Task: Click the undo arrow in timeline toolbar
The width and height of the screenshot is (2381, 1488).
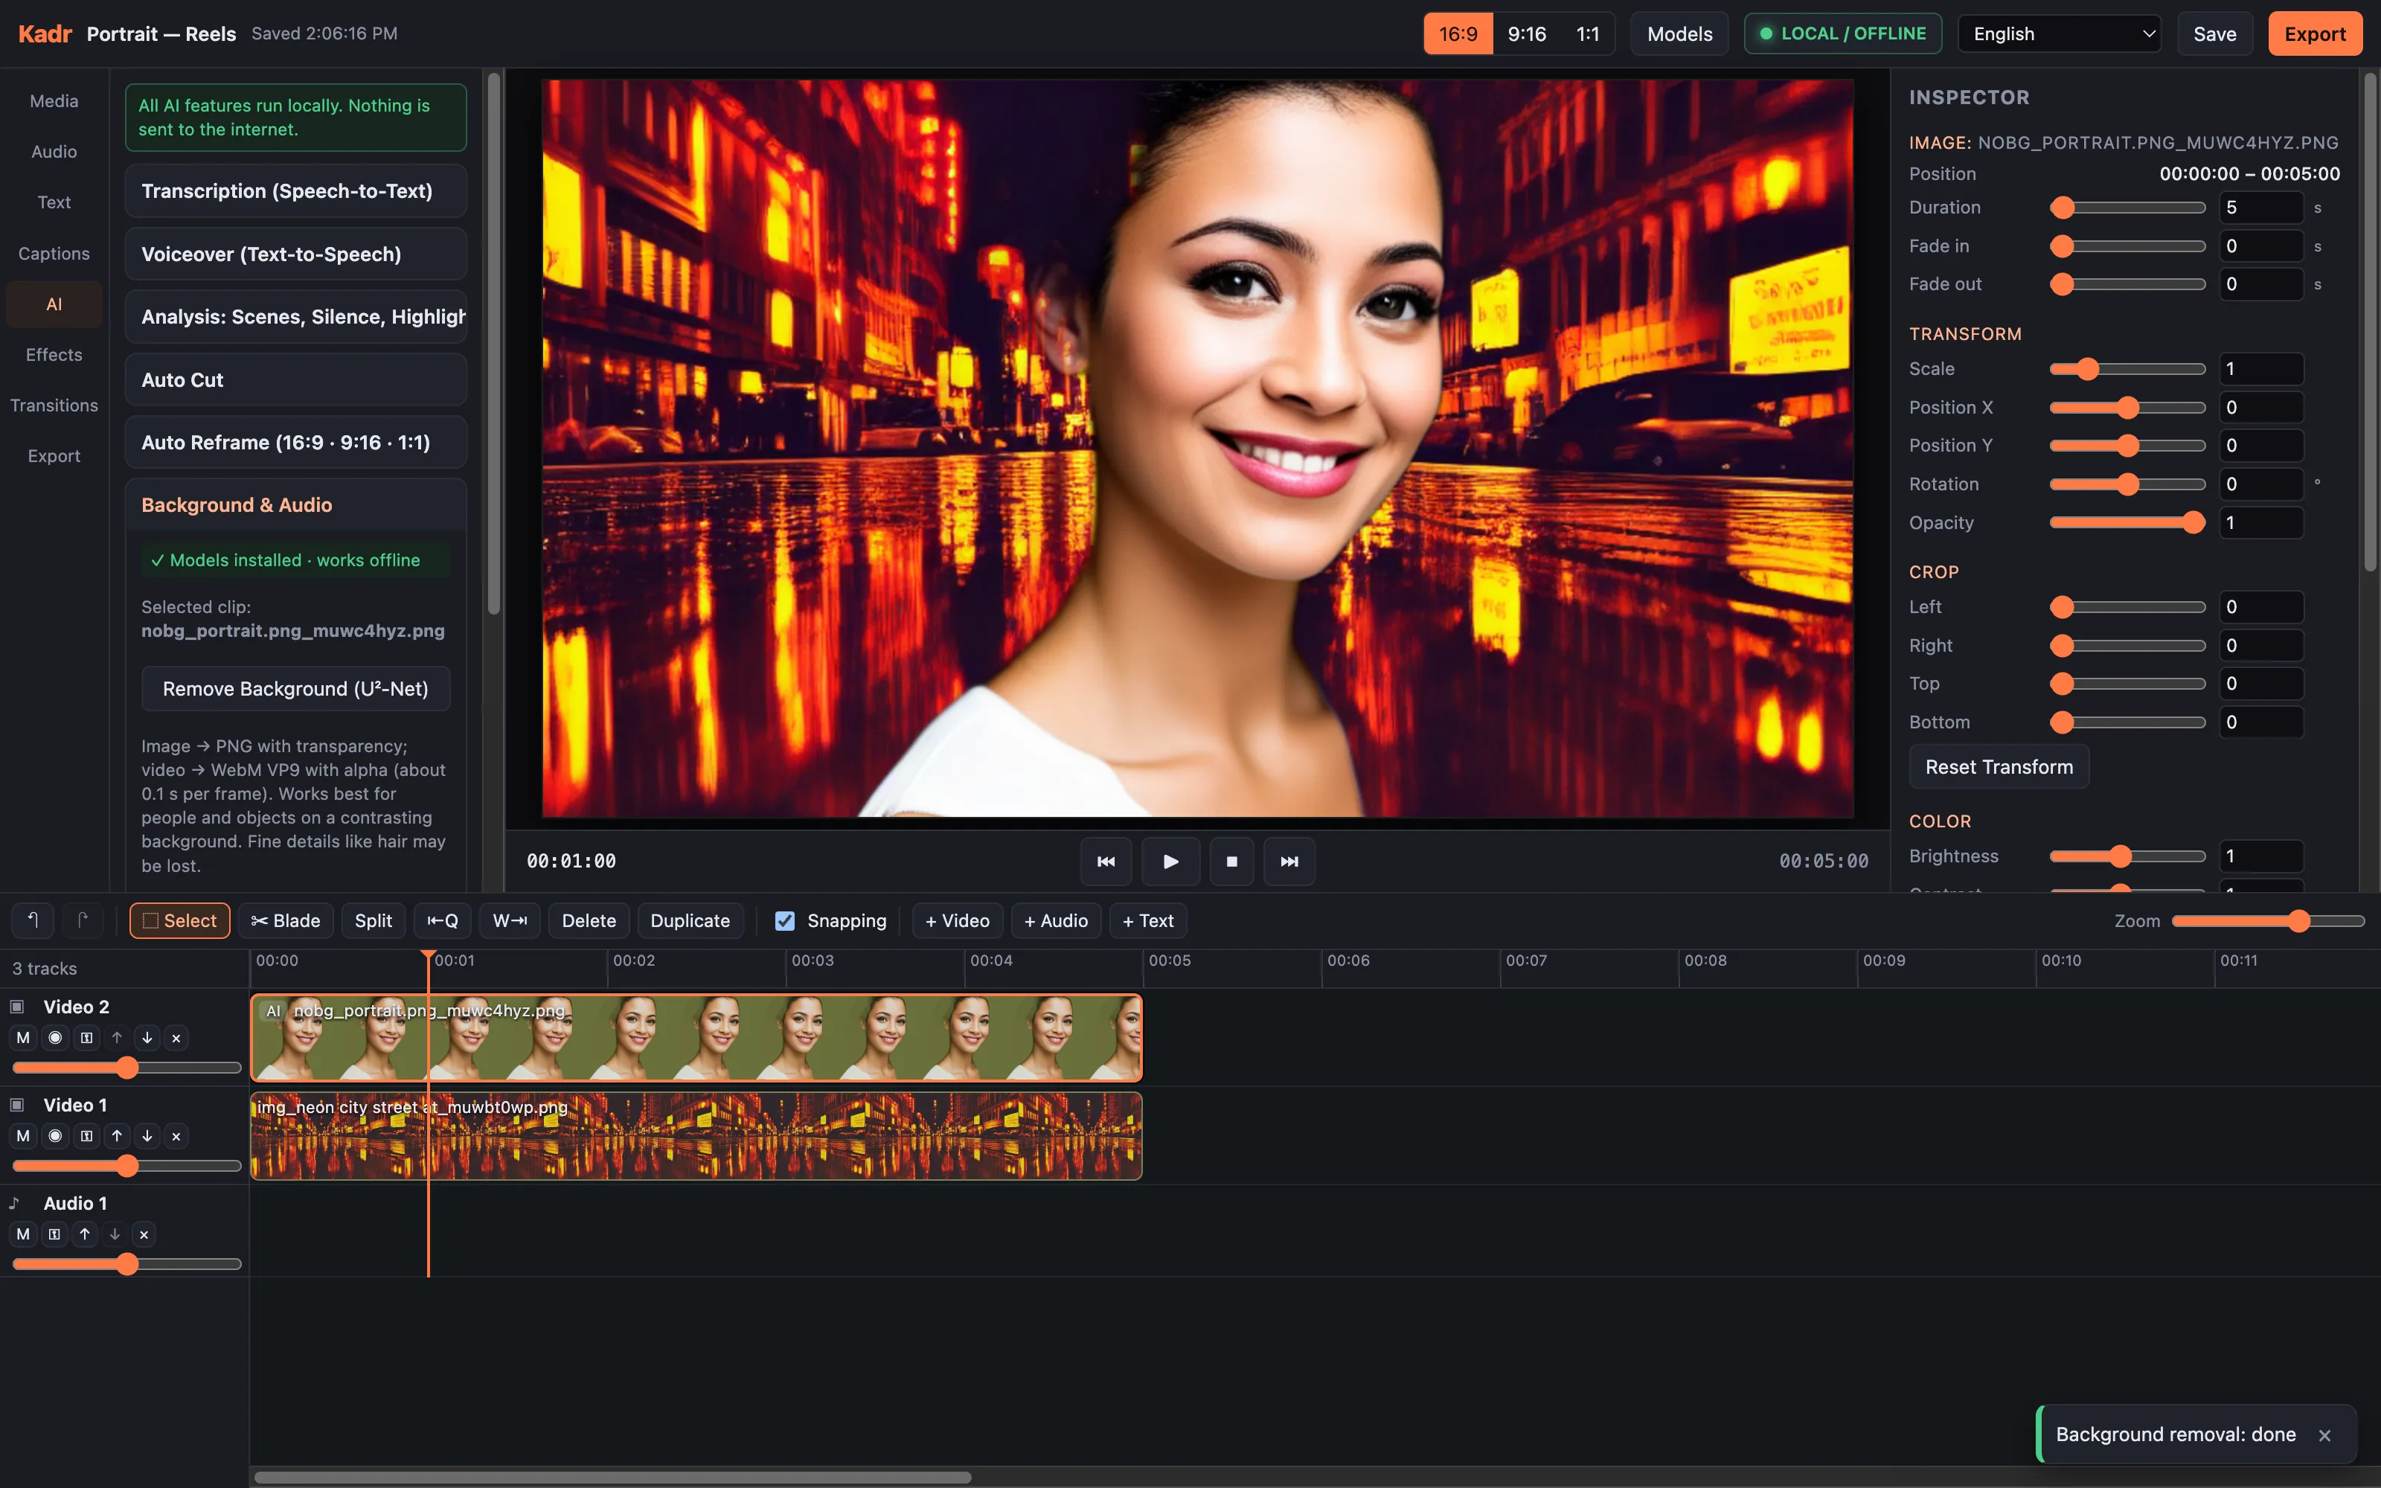Action: tap(33, 920)
